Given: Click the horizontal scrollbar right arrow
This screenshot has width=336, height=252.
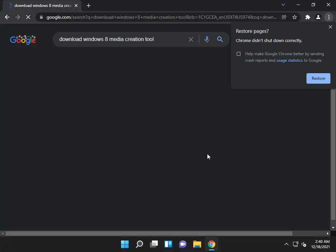Looking at the screenshot, I should click(x=328, y=233).
